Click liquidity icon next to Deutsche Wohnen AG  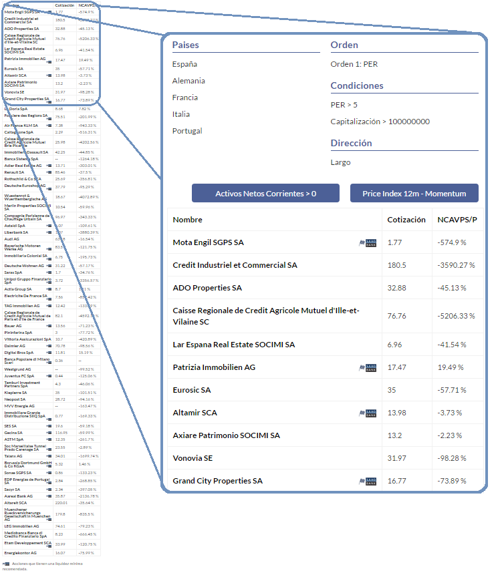[49, 266]
